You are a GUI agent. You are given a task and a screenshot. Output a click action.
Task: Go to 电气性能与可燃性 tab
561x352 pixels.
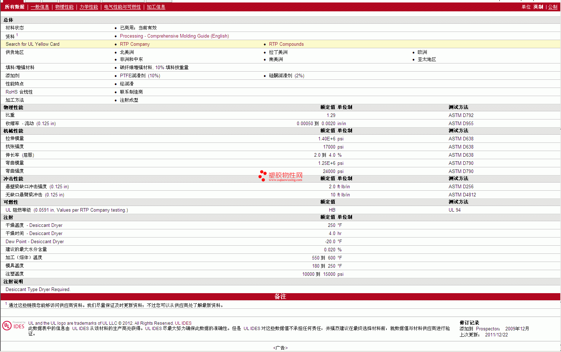[122, 7]
